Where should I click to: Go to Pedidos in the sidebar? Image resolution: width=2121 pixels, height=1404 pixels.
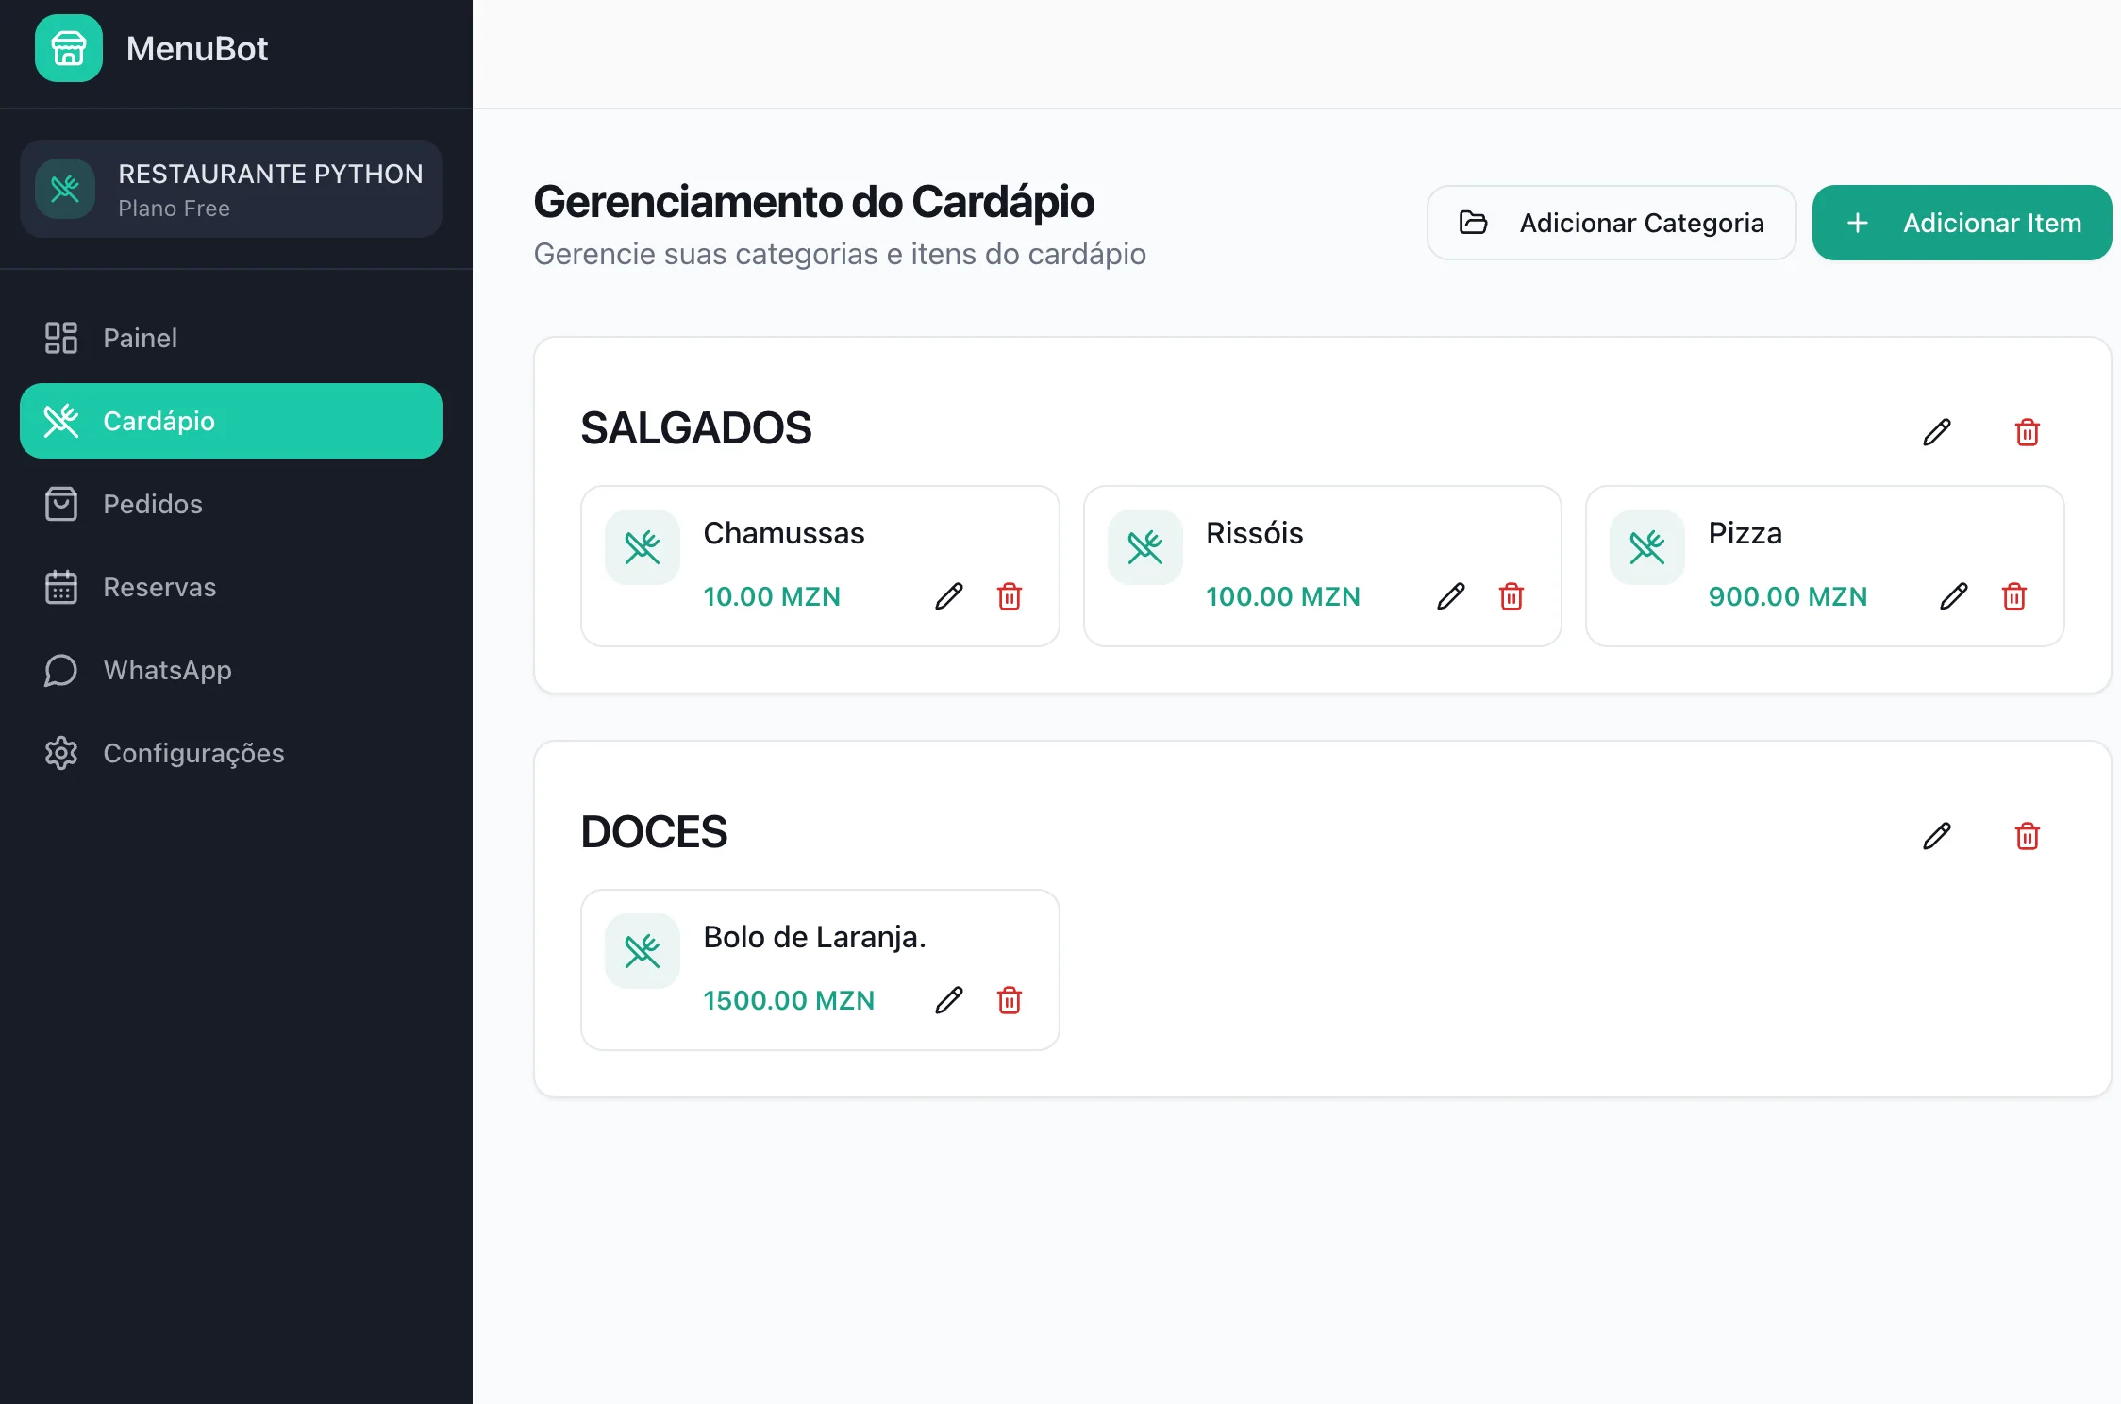[231, 504]
